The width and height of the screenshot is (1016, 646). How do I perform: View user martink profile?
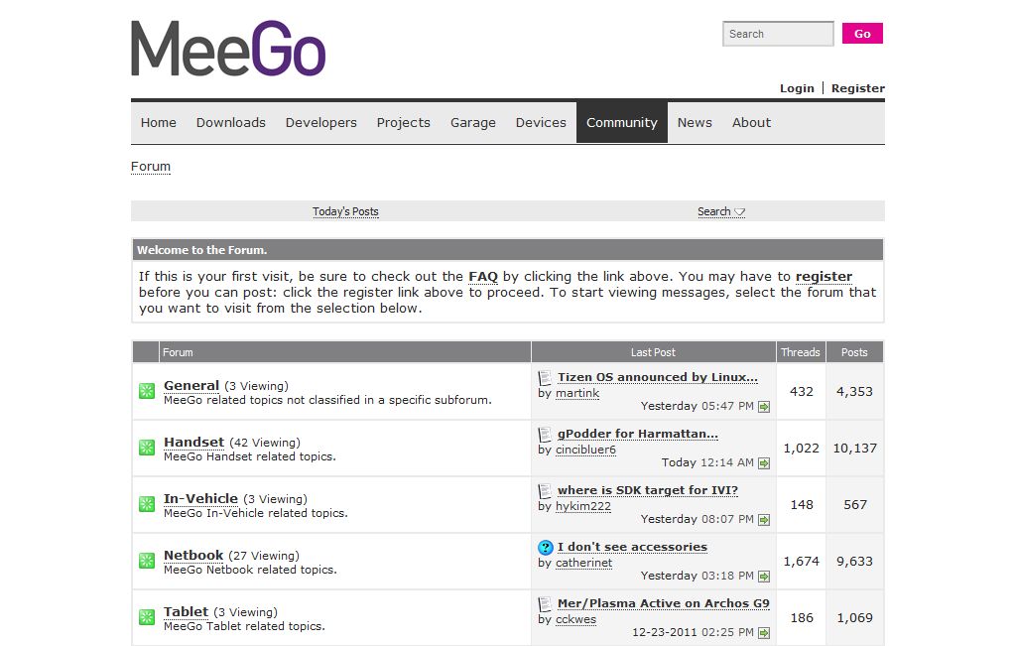577,393
